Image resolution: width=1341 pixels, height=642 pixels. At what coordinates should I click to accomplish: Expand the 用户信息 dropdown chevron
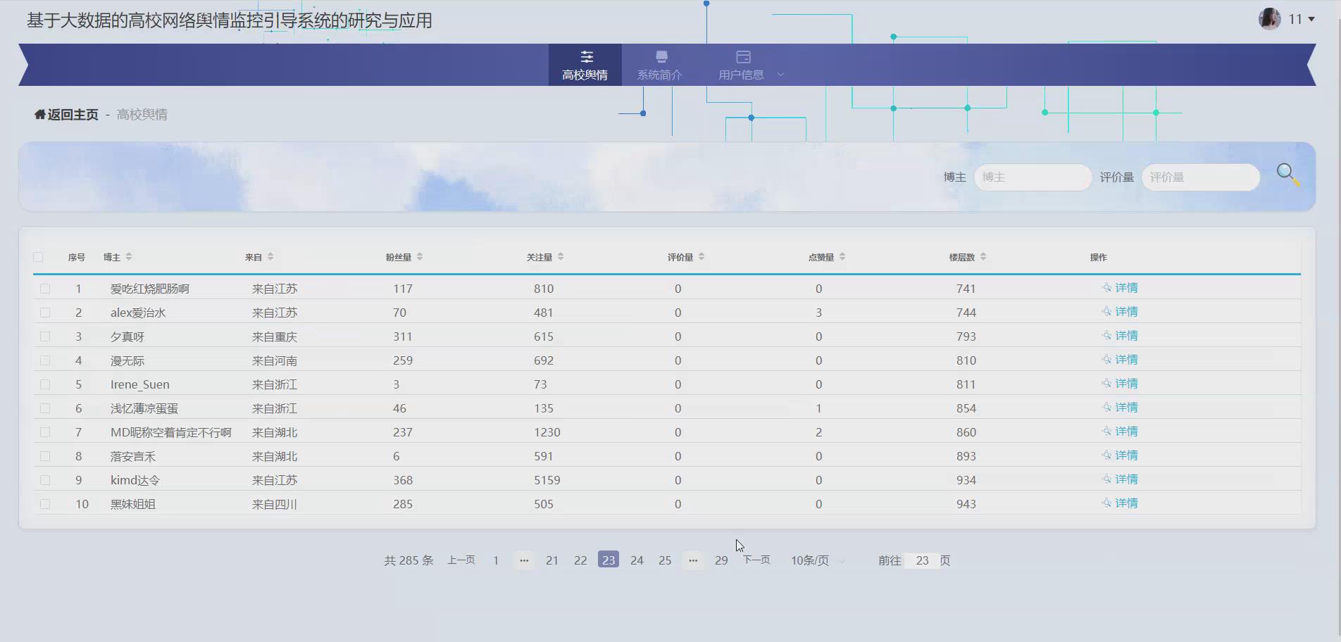click(780, 74)
